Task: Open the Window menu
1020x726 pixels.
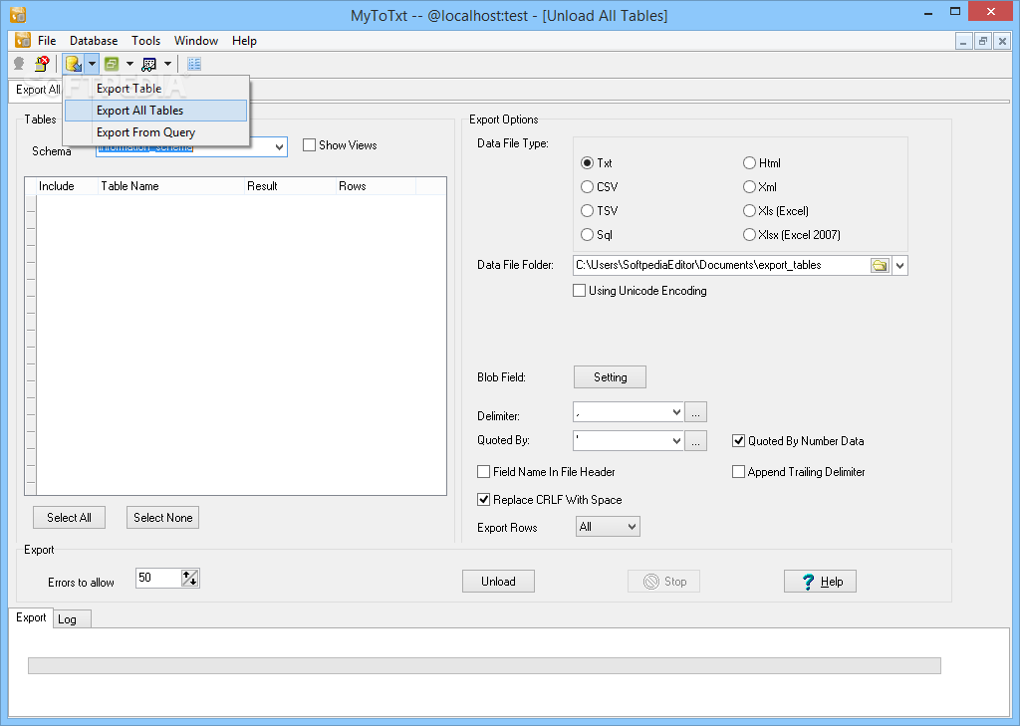Action: [x=196, y=40]
